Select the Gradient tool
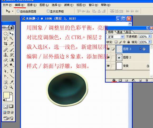153x128 pixels. [x=11, y=60]
